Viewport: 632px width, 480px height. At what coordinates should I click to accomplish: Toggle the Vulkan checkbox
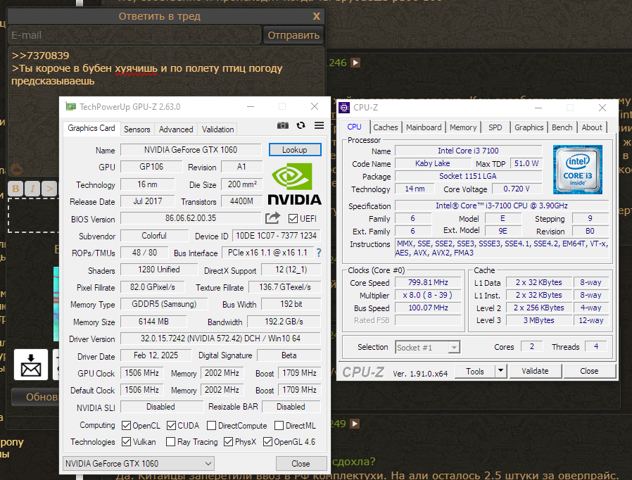tap(126, 442)
